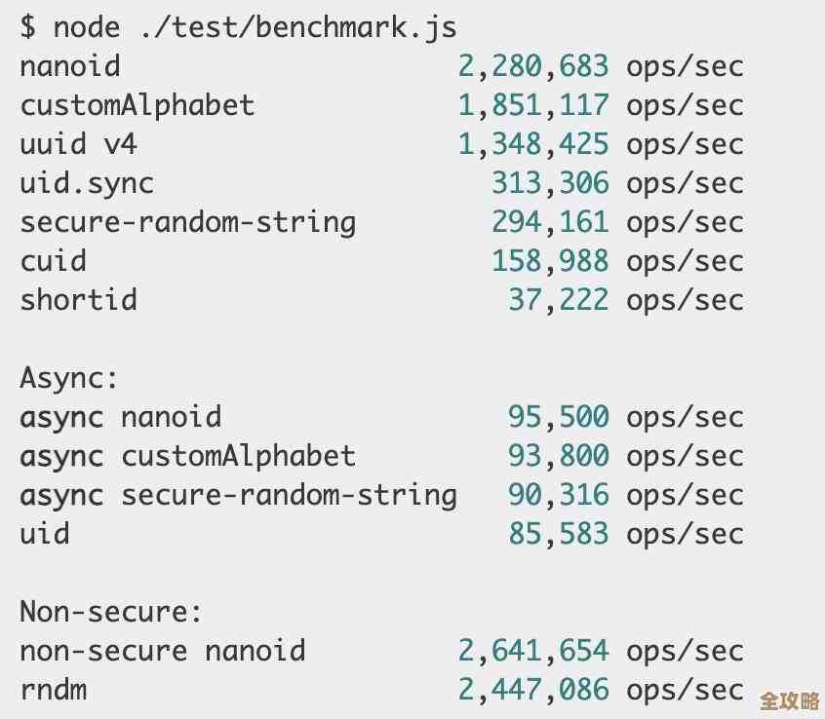This screenshot has height=719, width=825.
Task: Click the secure-random-string label in first group
Action: (x=188, y=222)
